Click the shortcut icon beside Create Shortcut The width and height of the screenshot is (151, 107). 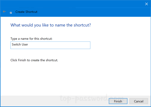pos(11,13)
